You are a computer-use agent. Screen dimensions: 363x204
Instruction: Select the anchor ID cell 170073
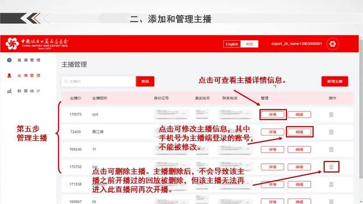click(75, 114)
